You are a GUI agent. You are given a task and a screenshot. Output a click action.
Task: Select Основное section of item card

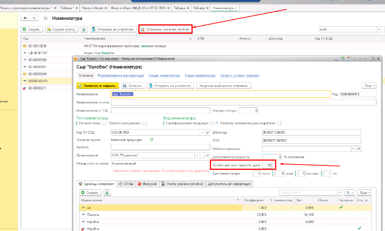86,76
